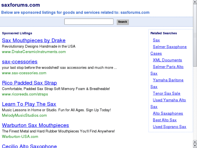The image size is (197, 148).
Task: Click the vertical scrollbar thumb
Action: click(x=195, y=35)
